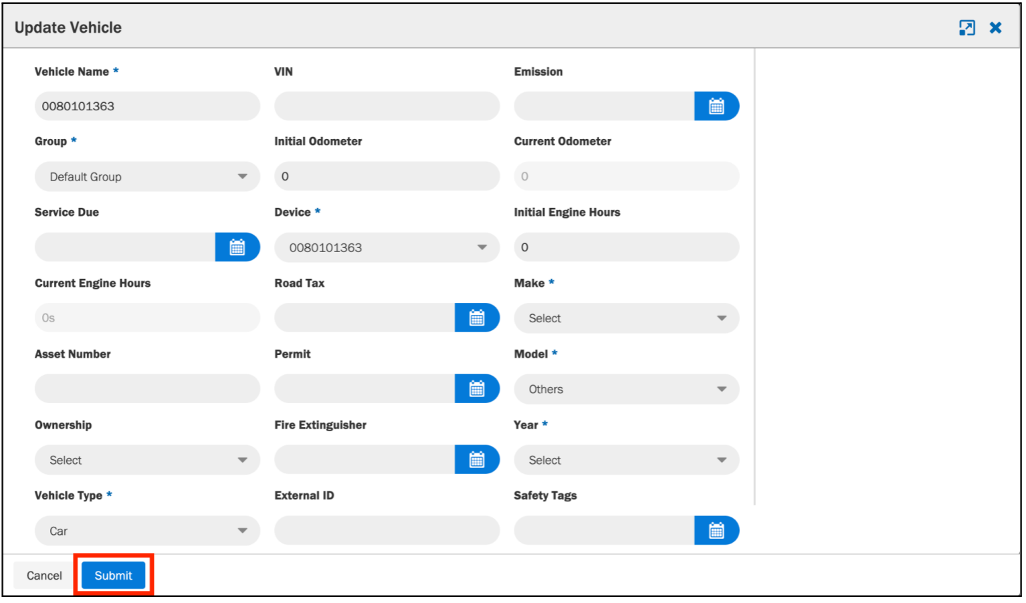Open the Year dropdown

pyautogui.click(x=627, y=460)
